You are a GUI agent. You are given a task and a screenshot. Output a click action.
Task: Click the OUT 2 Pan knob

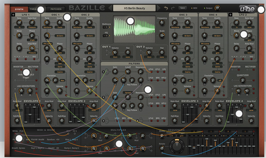[162, 53]
